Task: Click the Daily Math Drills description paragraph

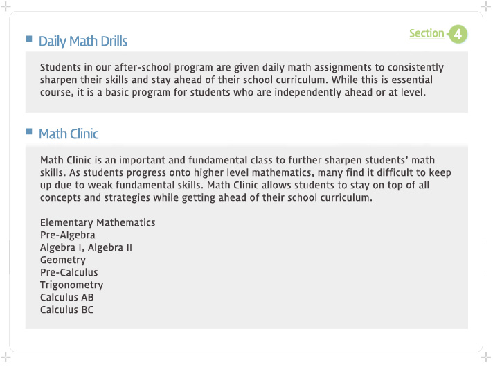Action: click(242, 80)
